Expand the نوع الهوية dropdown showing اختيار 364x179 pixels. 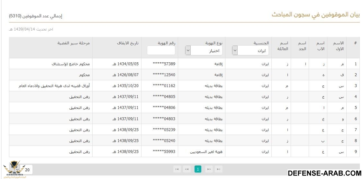pyautogui.click(x=204, y=50)
